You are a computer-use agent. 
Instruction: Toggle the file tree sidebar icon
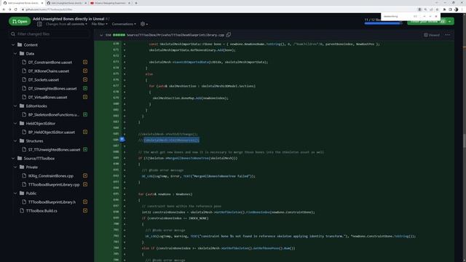click(39, 24)
